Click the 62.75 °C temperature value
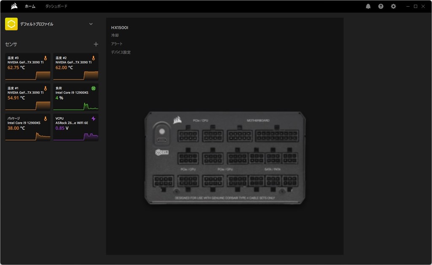This screenshot has height=265, width=432. pos(16,68)
